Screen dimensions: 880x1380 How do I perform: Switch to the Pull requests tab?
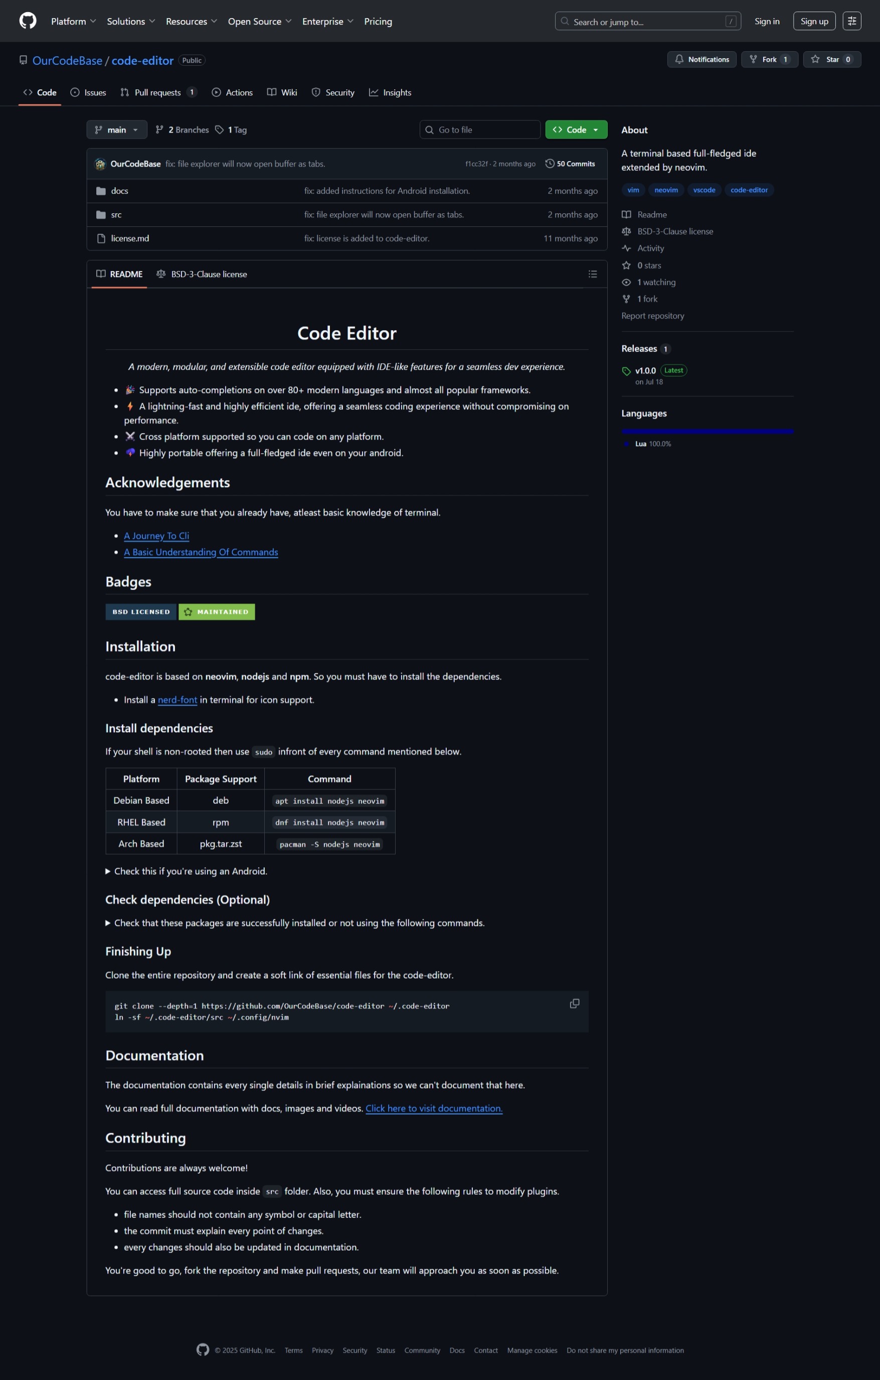click(157, 93)
